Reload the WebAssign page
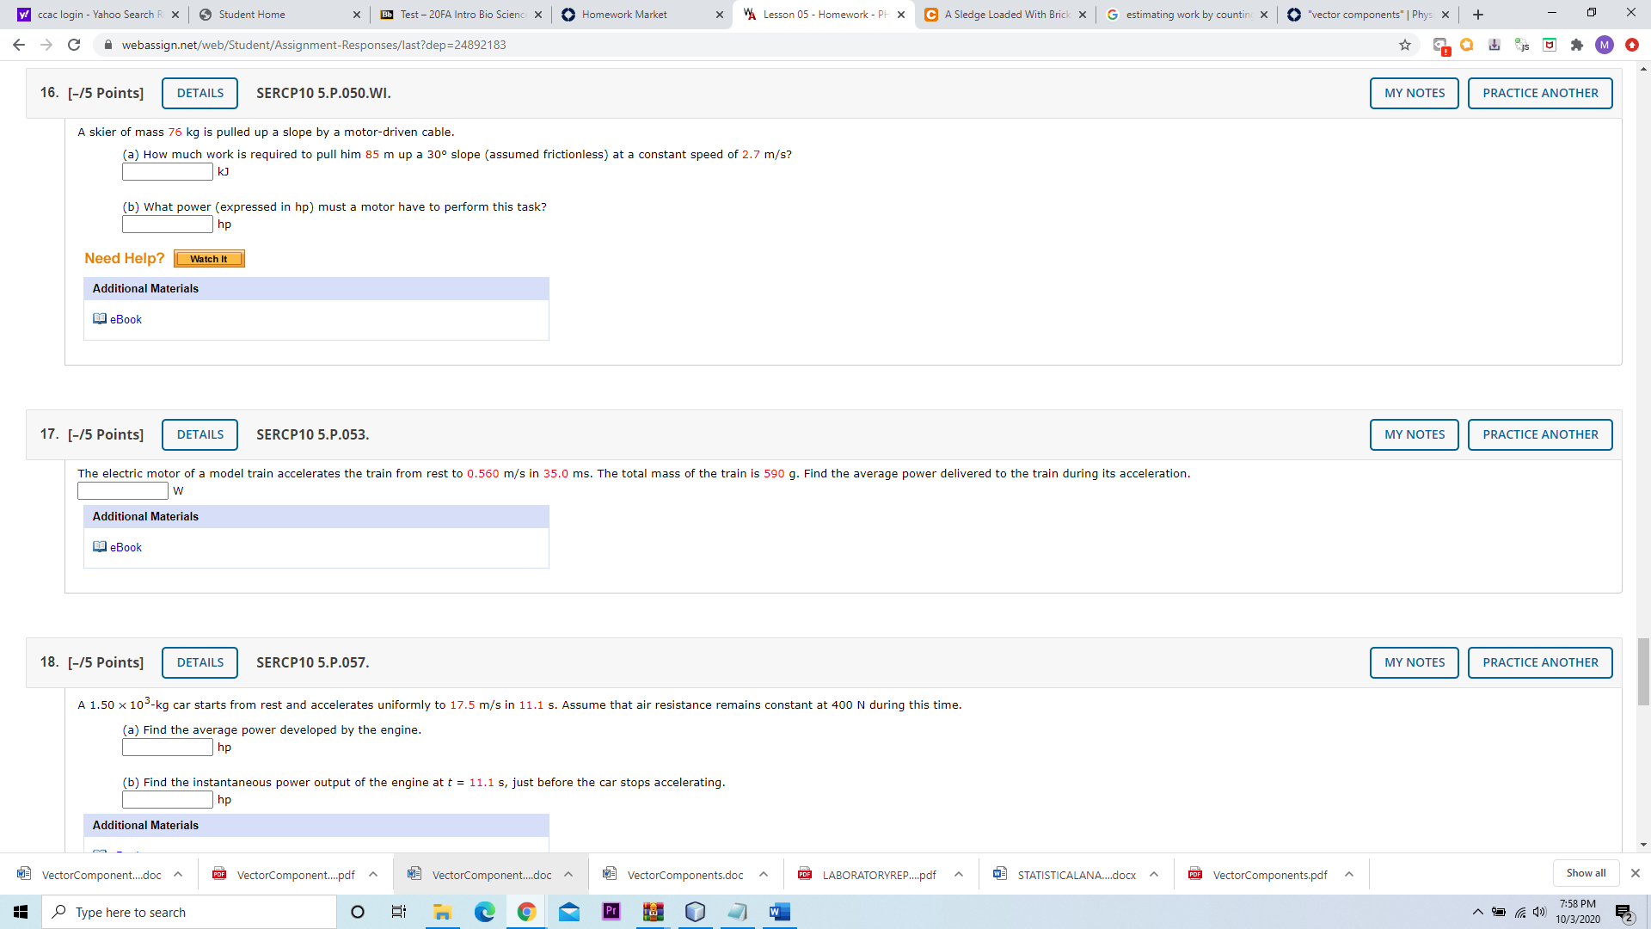This screenshot has height=929, width=1651. tap(74, 45)
